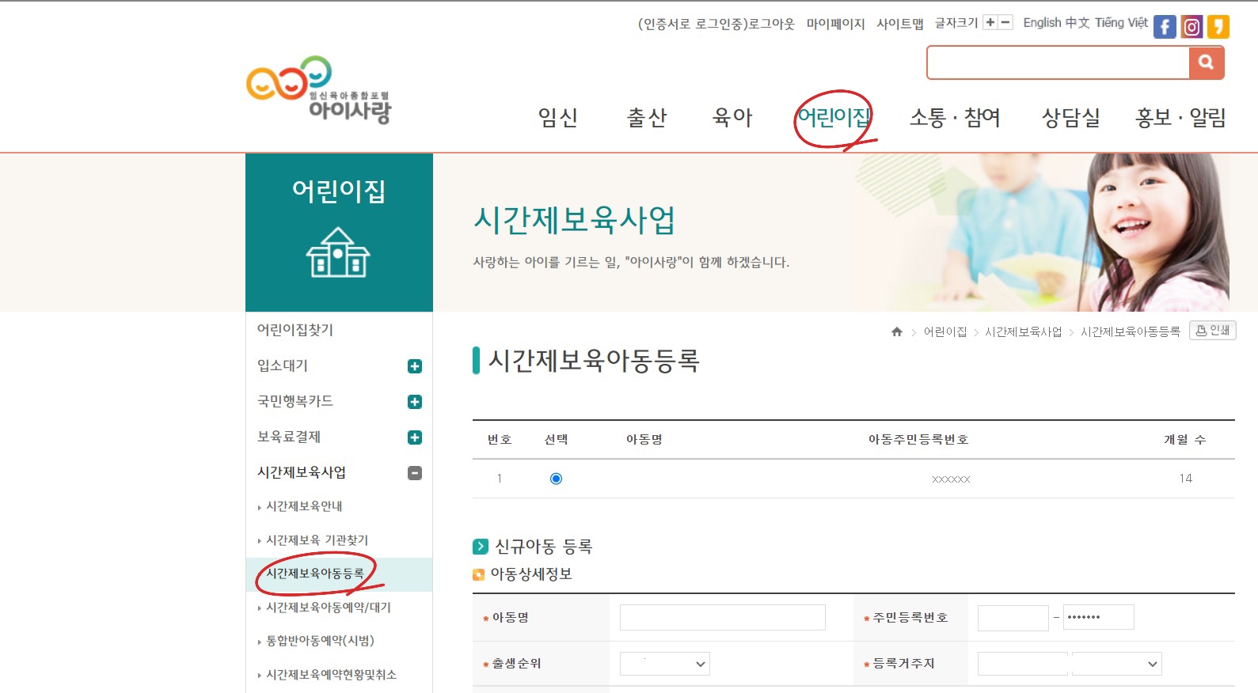Viewport: 1258px width, 693px height.
Task: Open 어린이집찾기 in the sidebar
Action: [295, 330]
